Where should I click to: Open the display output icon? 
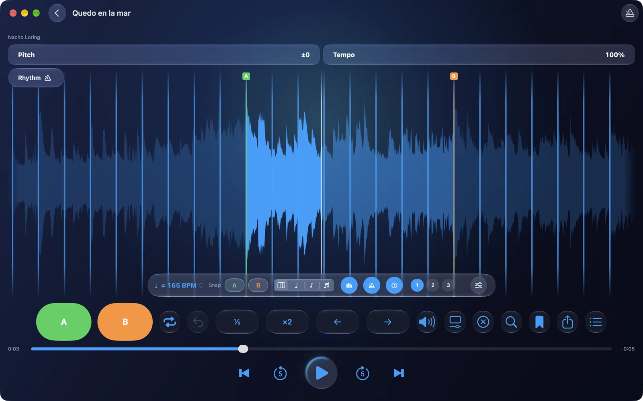pos(455,322)
